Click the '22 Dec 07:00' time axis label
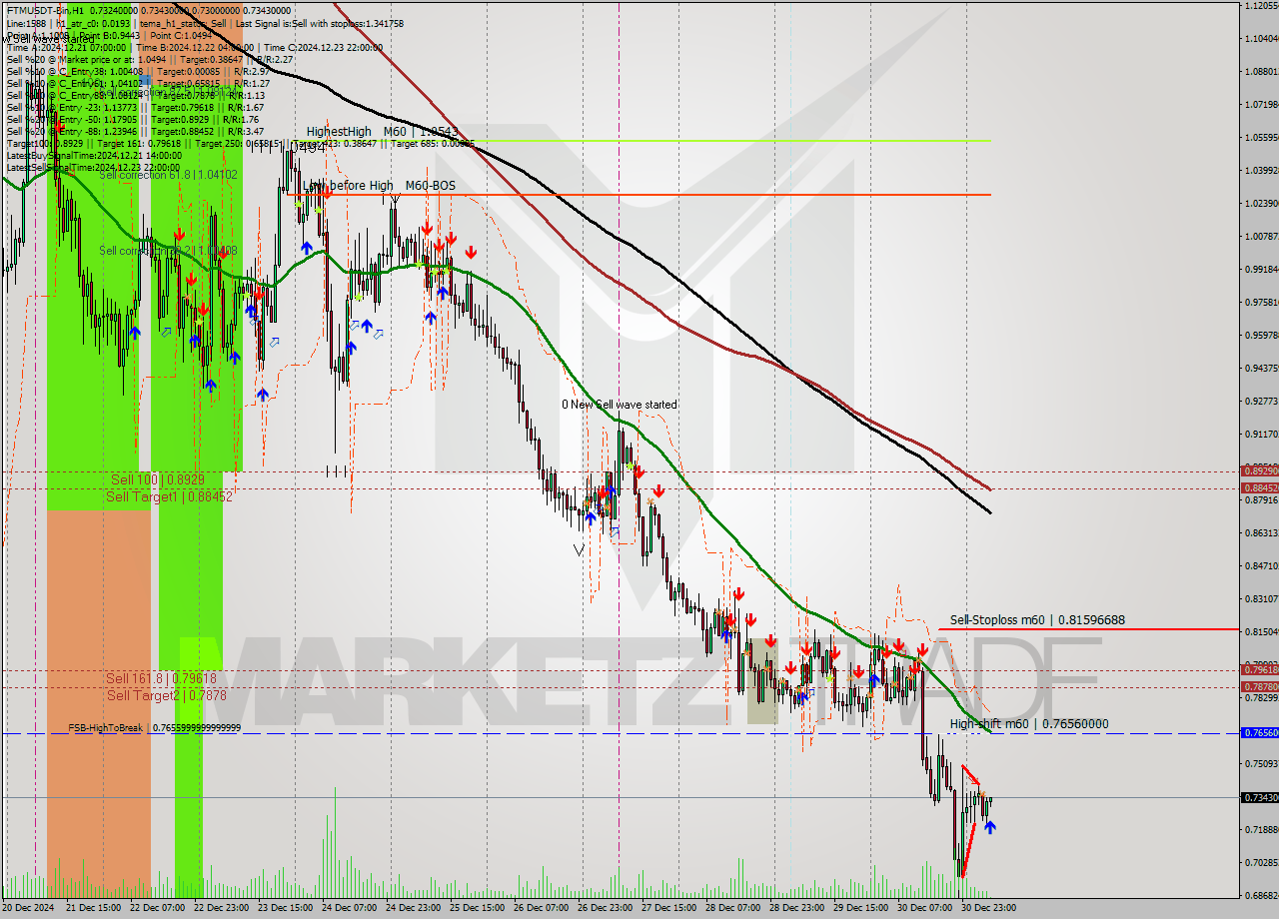The width and height of the screenshot is (1279, 919). [x=158, y=908]
